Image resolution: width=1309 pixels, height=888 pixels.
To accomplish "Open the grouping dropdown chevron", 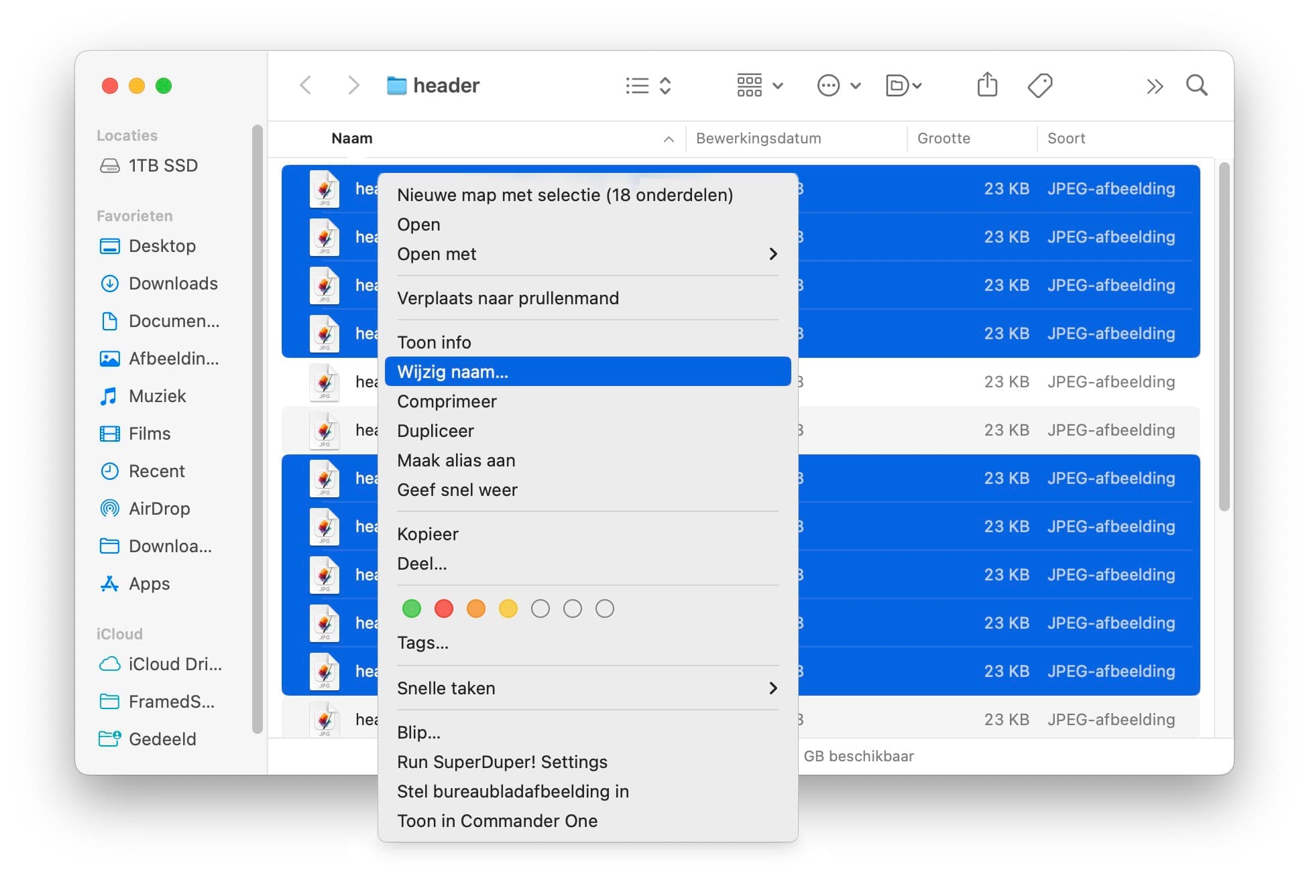I will (x=778, y=86).
